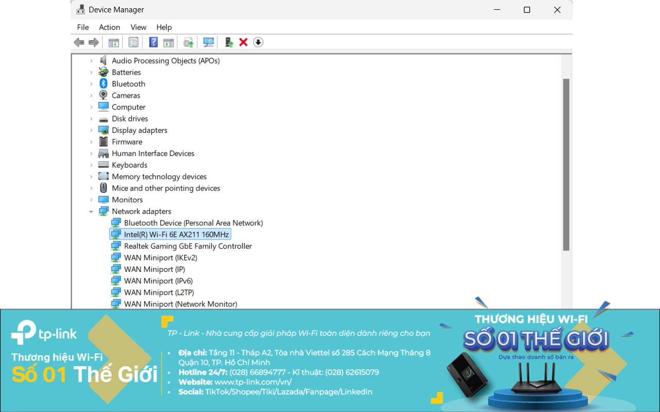
Task: Click the Back arrow toolbar icon
Action: click(x=79, y=42)
